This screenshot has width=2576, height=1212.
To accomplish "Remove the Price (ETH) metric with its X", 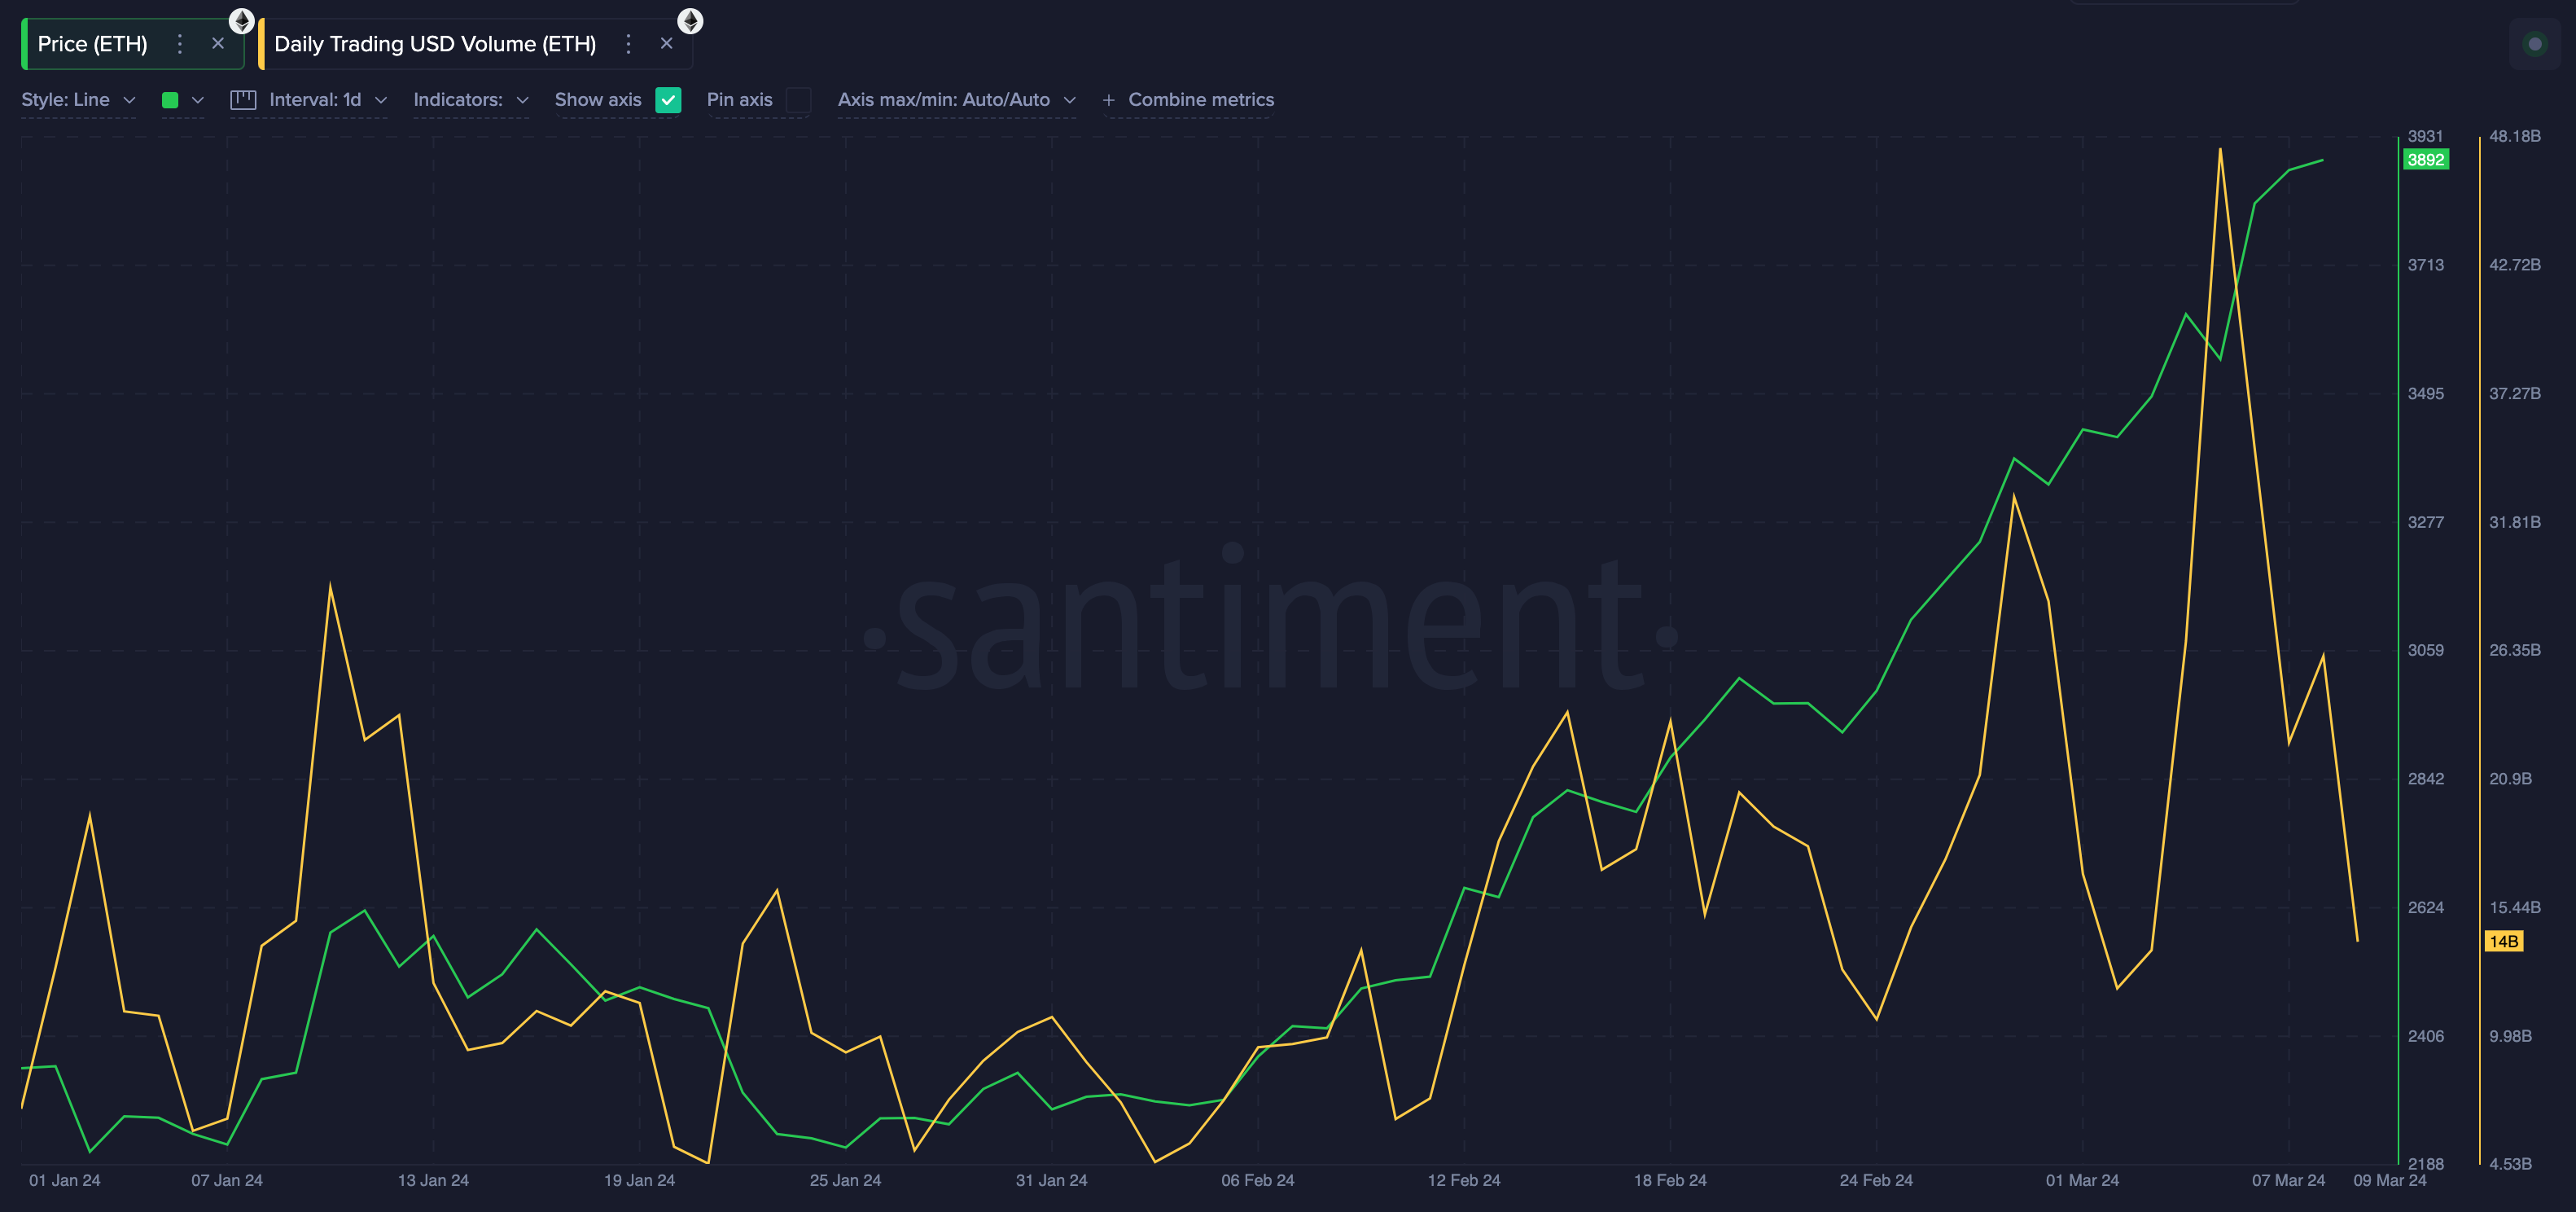I will tap(218, 43).
